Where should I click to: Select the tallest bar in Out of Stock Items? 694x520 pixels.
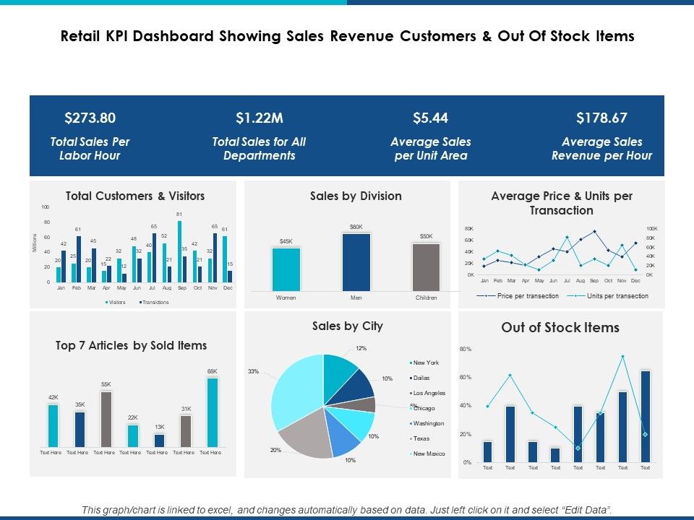pyautogui.click(x=646, y=417)
